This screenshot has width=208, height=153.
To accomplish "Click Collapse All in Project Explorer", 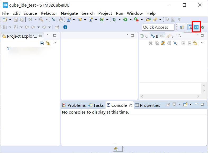I will click(42, 43).
